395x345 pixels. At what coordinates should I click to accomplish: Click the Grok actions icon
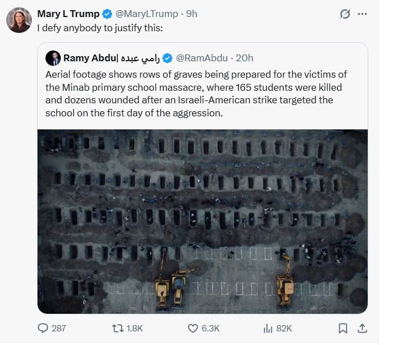[x=344, y=14]
